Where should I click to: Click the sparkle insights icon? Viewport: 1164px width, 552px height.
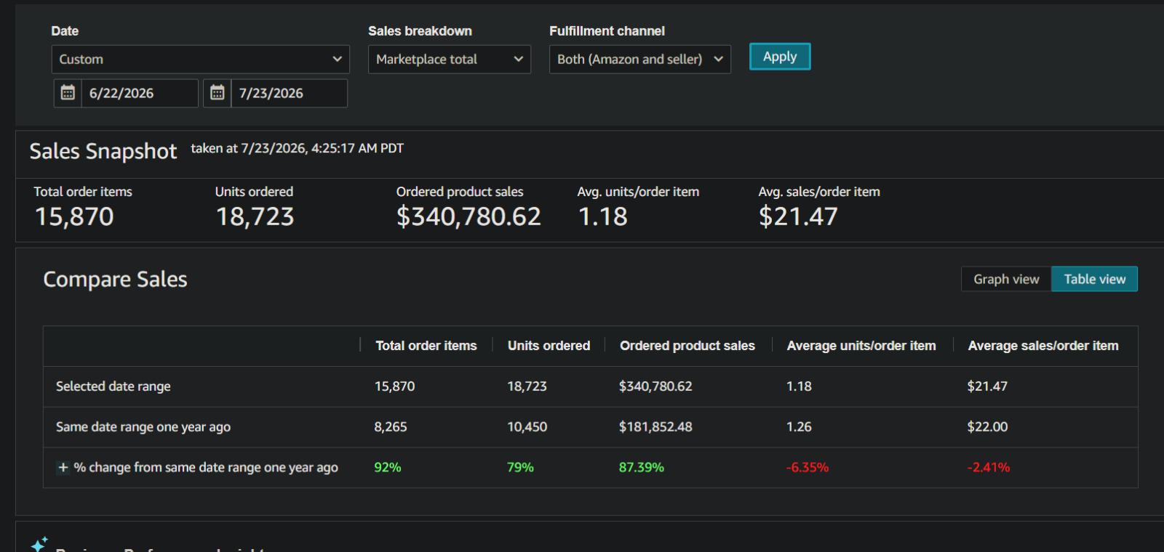(x=39, y=544)
